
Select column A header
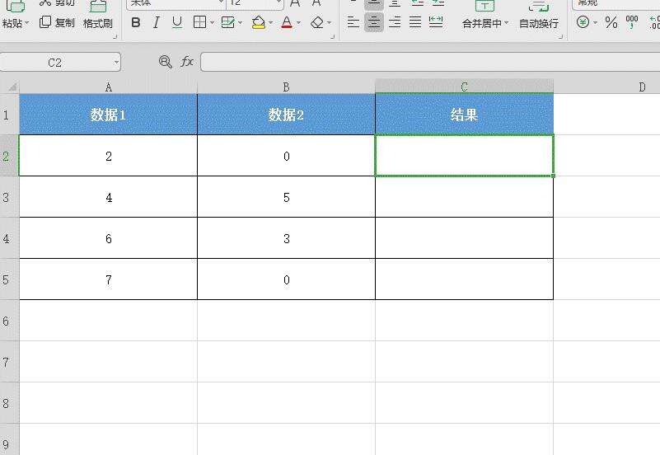click(x=108, y=87)
